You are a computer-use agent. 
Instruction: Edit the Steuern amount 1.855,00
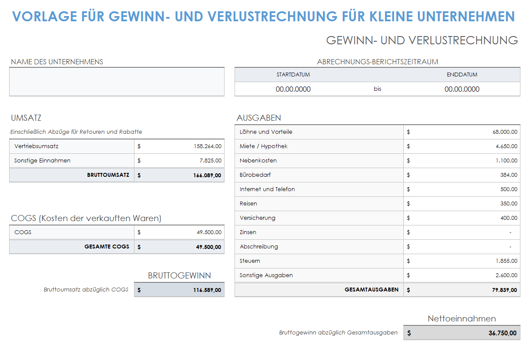click(462, 261)
